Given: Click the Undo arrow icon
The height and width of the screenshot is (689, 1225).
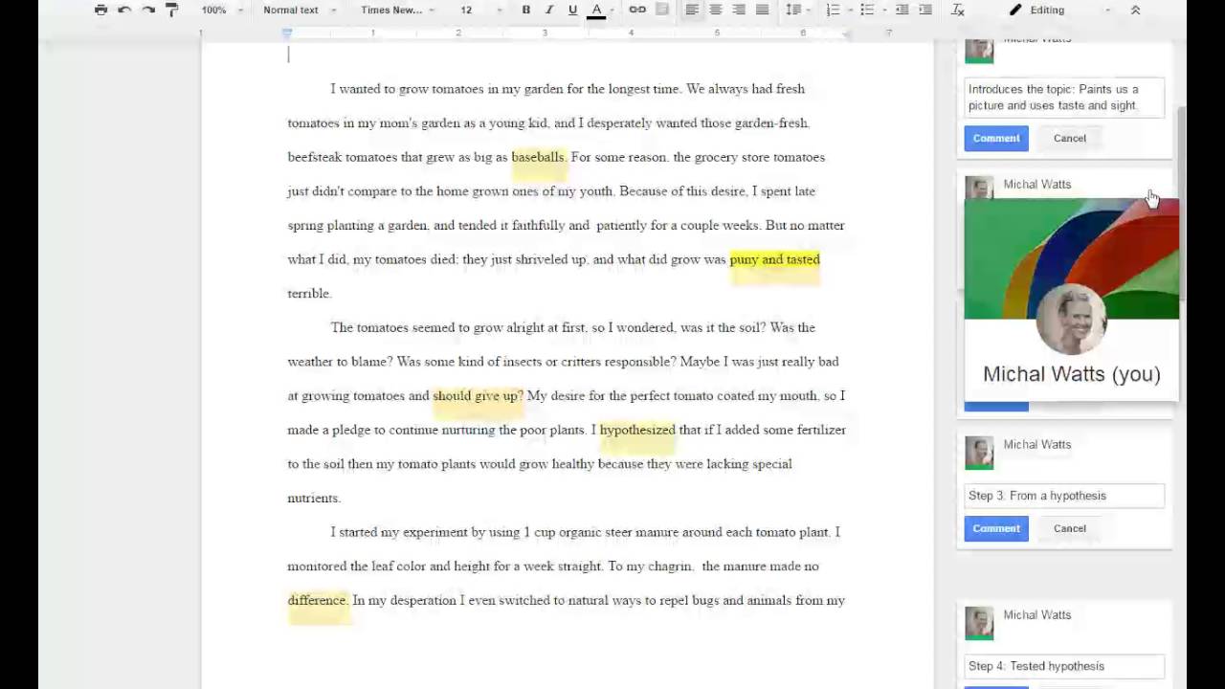Looking at the screenshot, I should pos(124,10).
